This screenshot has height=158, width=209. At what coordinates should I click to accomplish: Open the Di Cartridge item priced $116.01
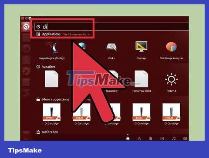pyautogui.click(x=81, y=114)
